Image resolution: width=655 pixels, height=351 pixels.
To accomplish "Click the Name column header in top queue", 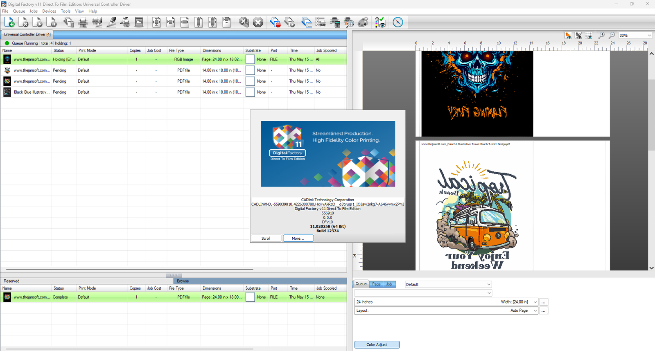I will [x=26, y=50].
